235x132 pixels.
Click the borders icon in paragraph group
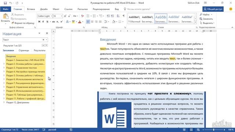(x=120, y=22)
